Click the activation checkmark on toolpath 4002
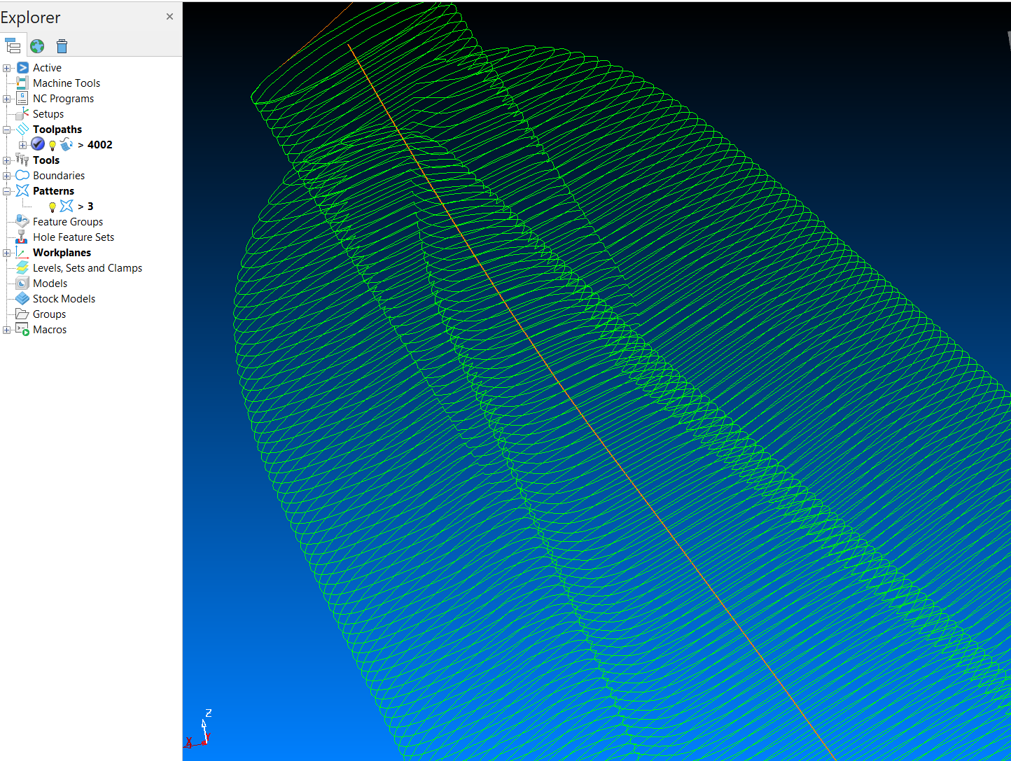Image resolution: width=1011 pixels, height=761 pixels. click(37, 144)
